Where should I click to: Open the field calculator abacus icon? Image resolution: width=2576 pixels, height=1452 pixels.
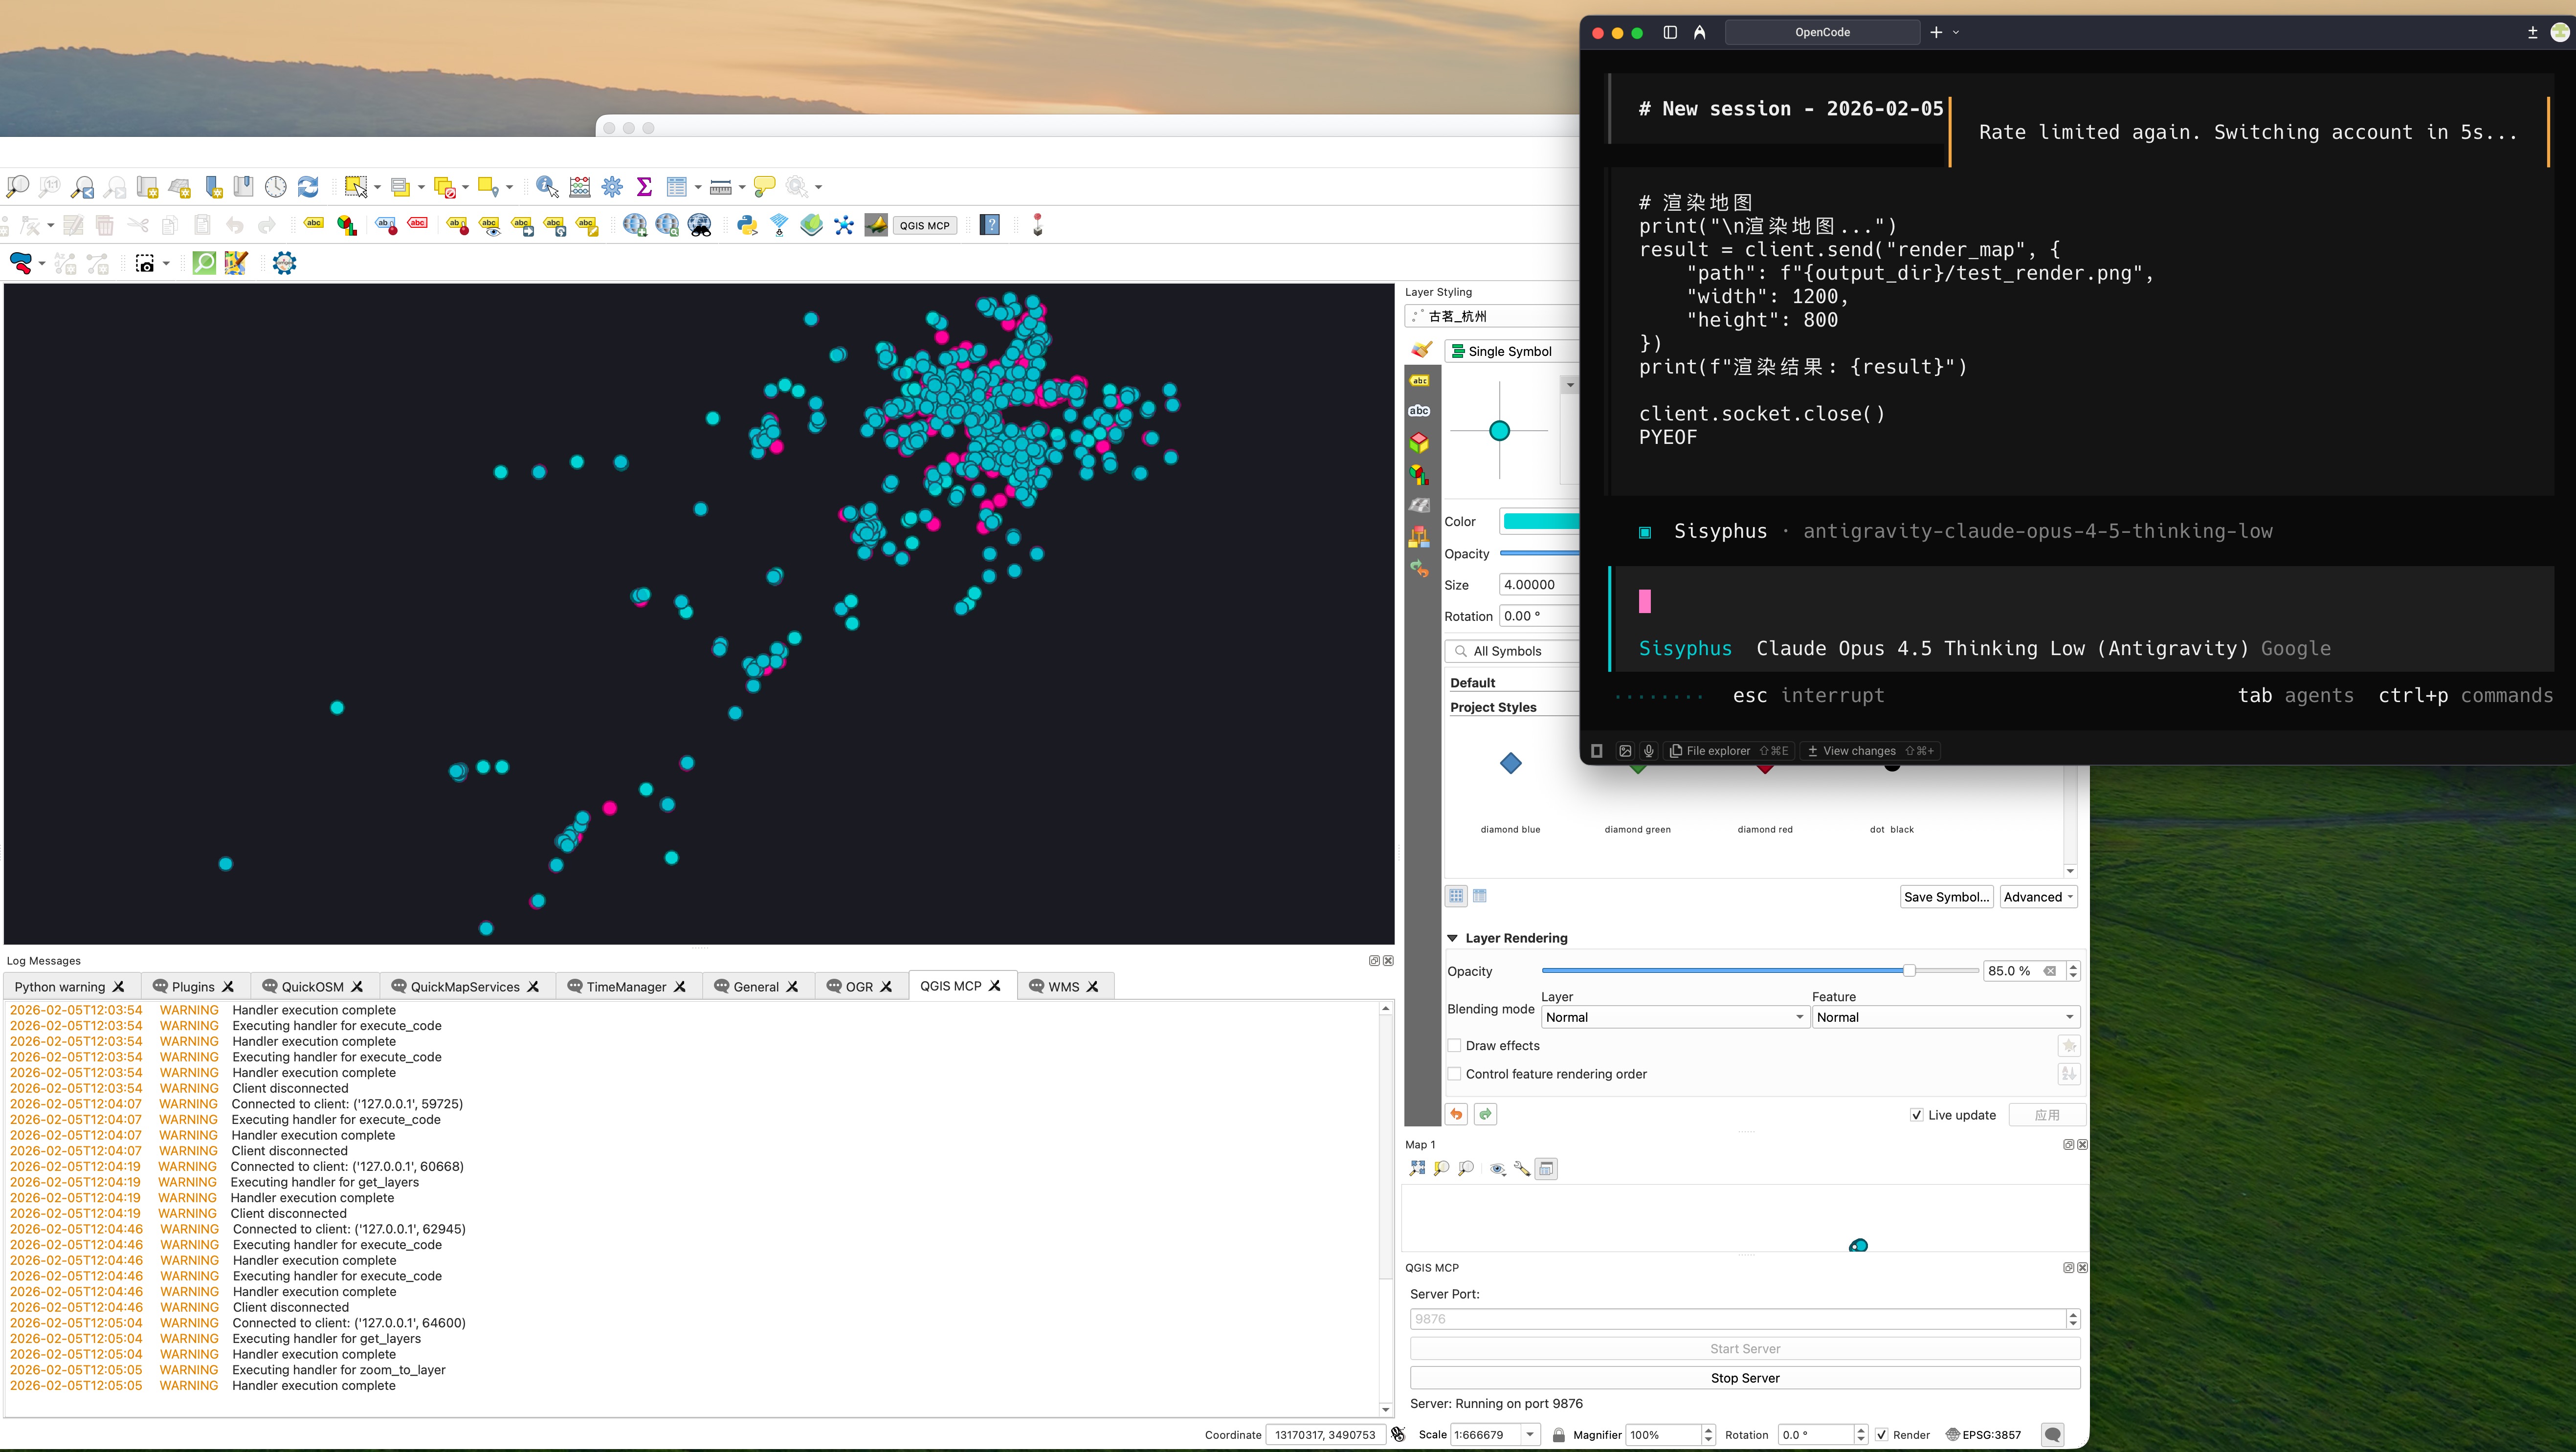click(x=580, y=186)
